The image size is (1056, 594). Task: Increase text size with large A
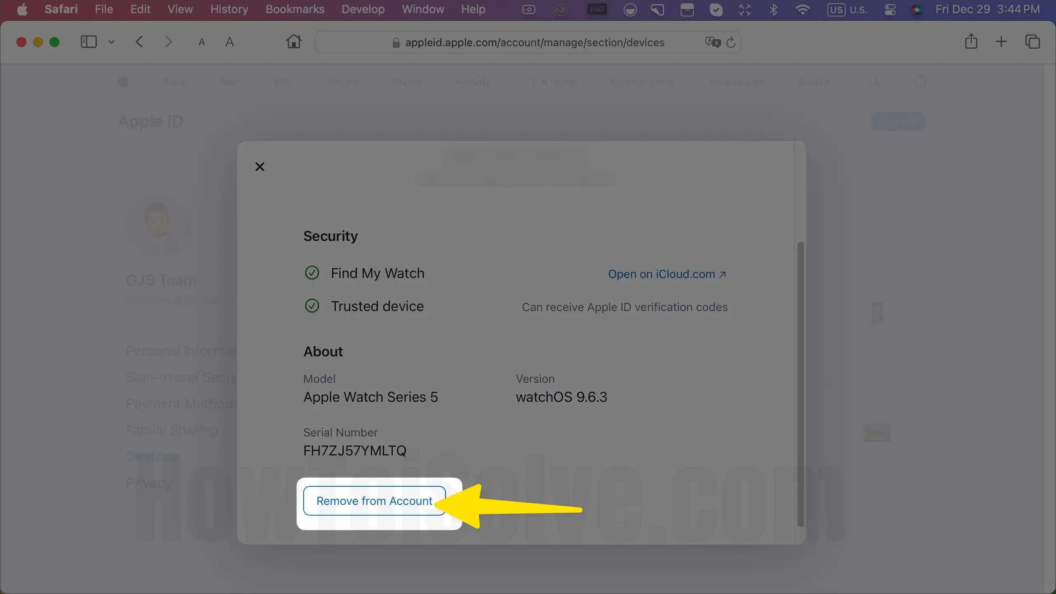point(230,42)
